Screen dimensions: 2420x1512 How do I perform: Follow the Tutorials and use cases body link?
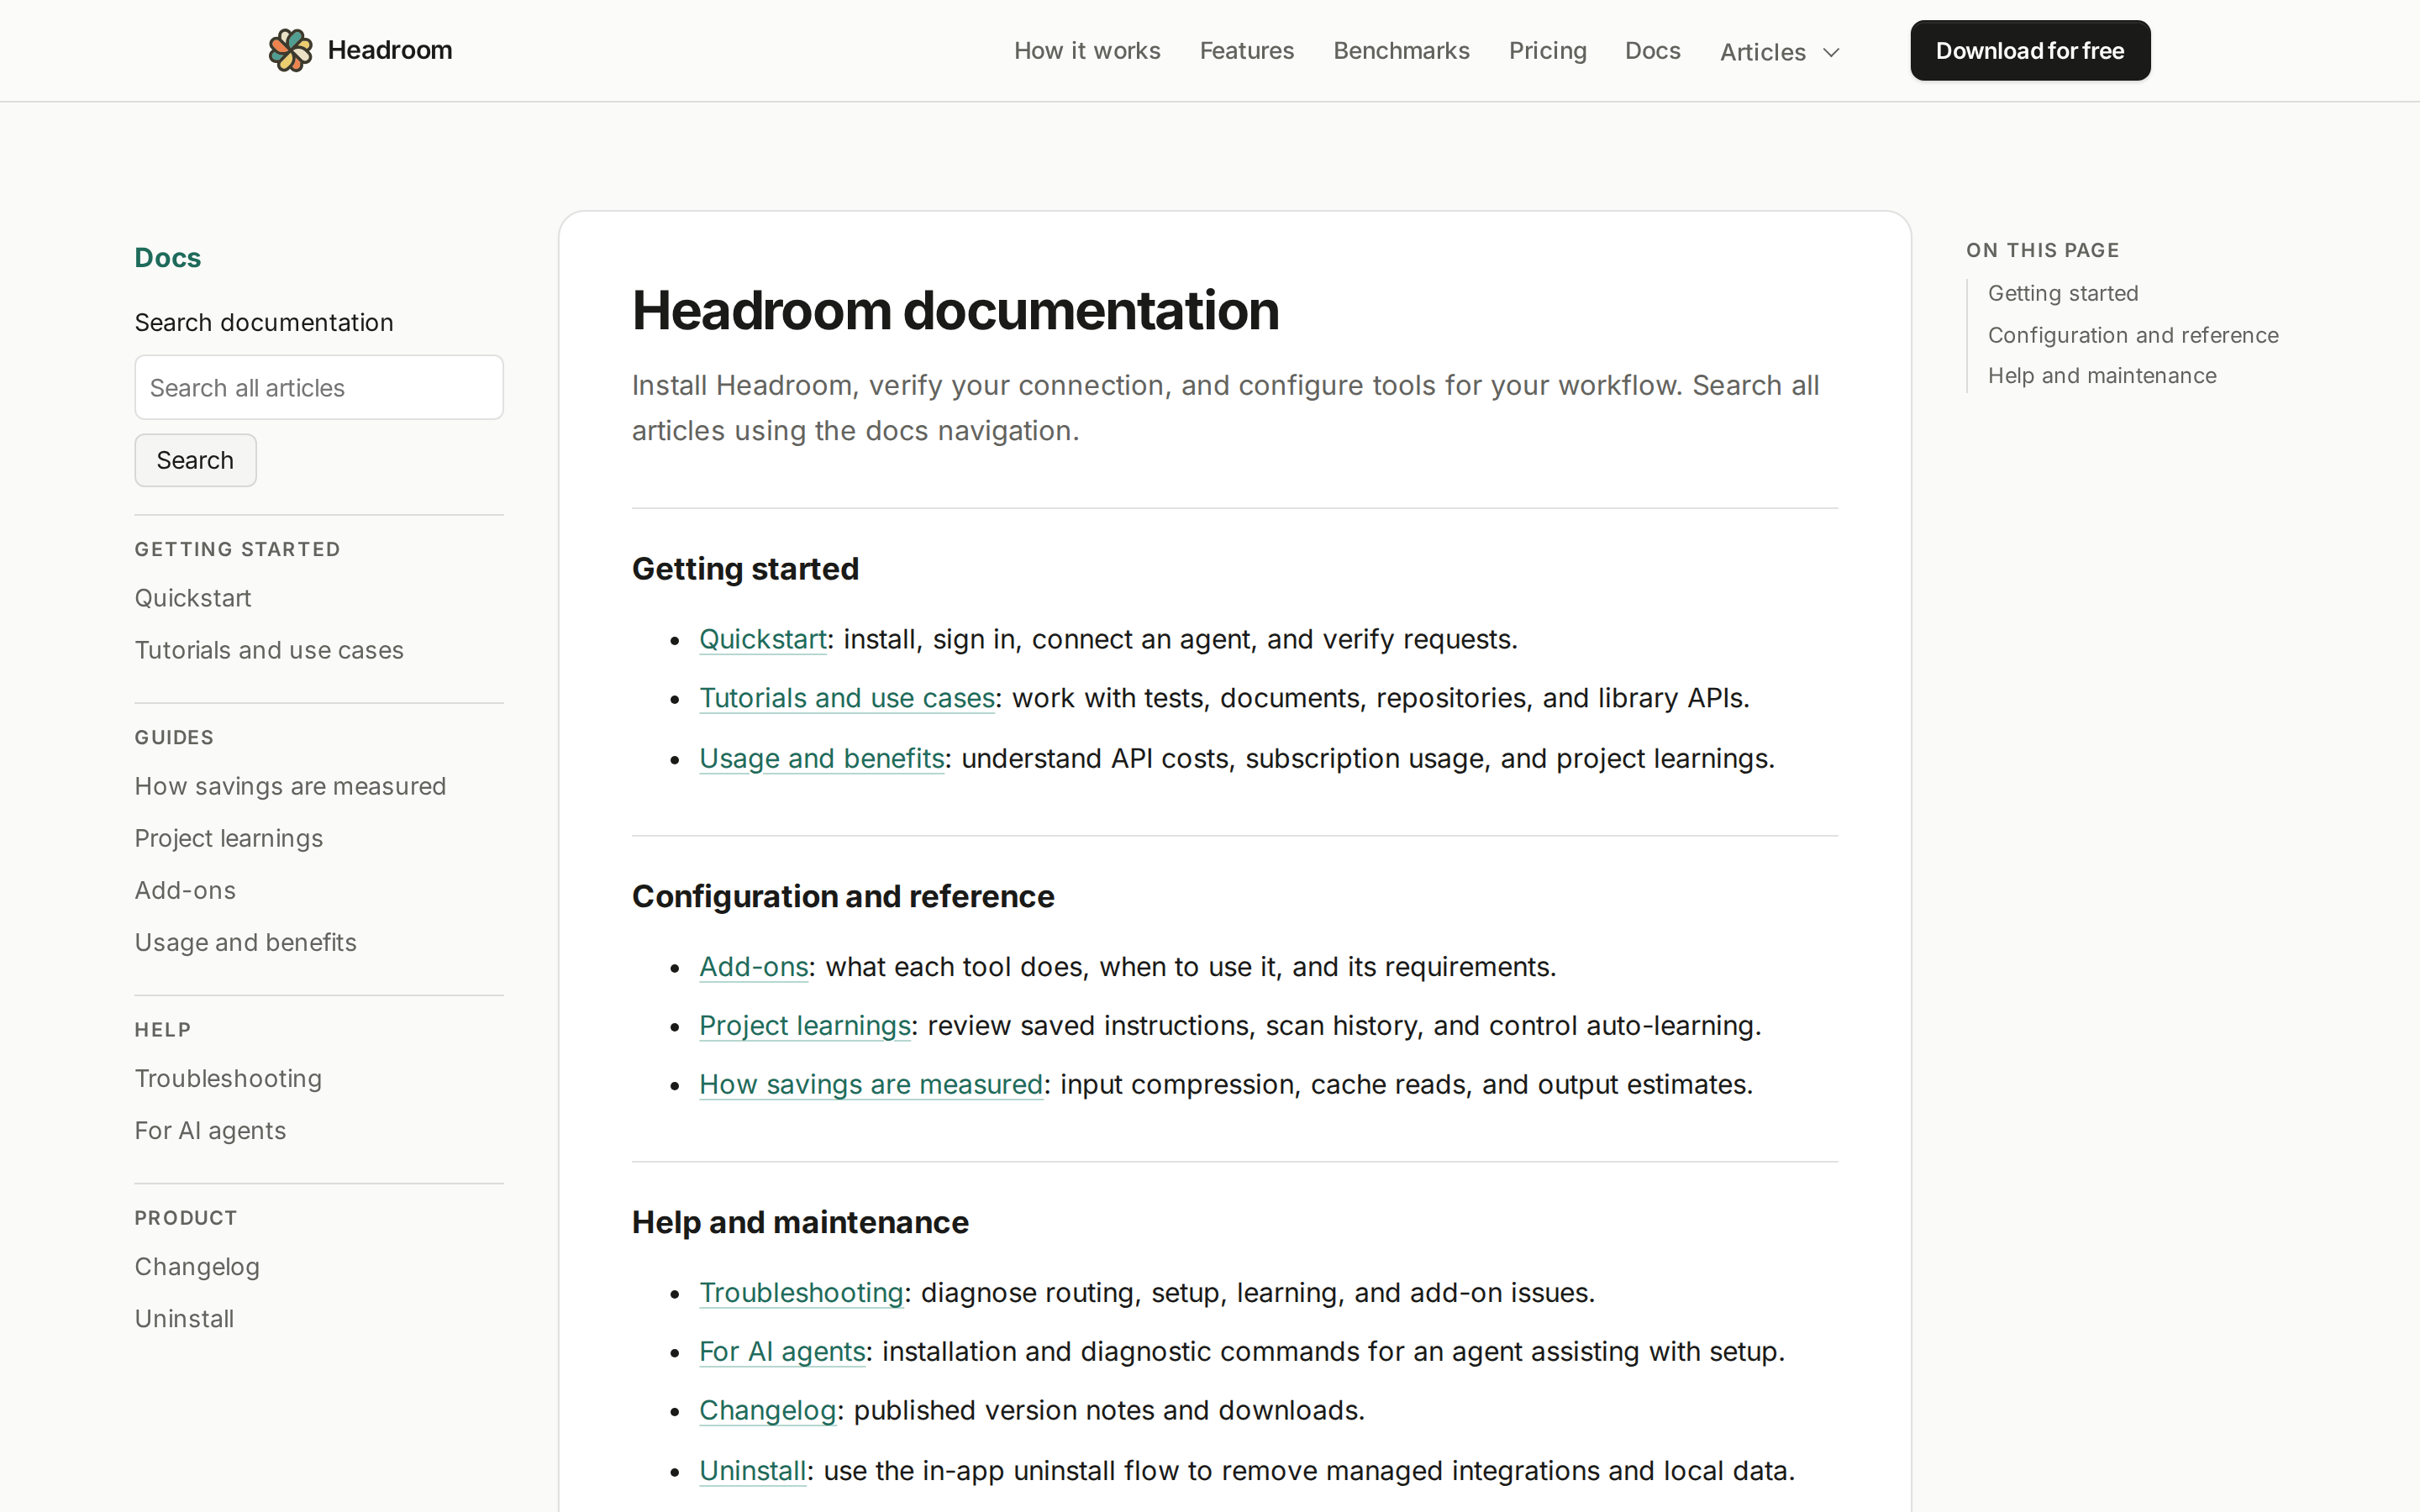tap(847, 698)
